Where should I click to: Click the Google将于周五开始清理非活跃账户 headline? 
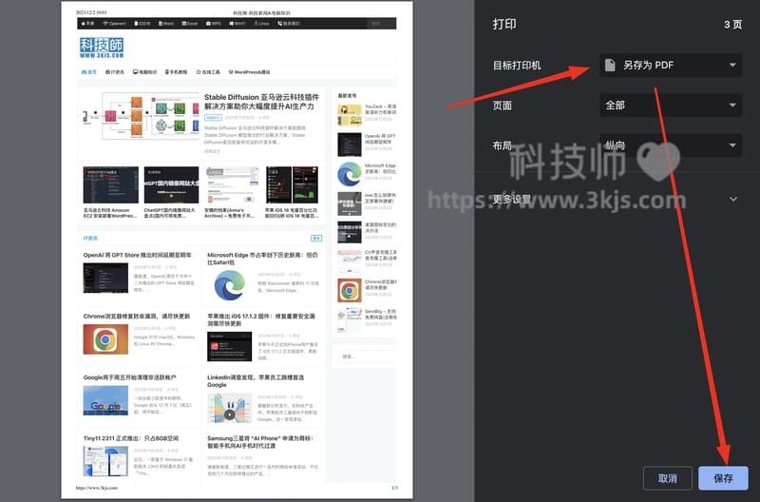coord(130,376)
